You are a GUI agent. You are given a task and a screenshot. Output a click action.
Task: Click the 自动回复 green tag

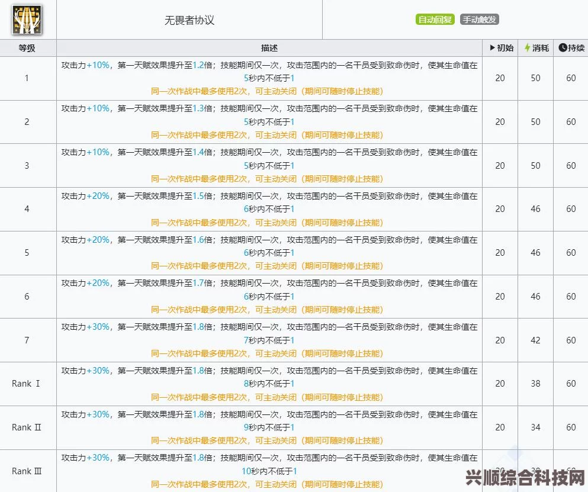[435, 20]
